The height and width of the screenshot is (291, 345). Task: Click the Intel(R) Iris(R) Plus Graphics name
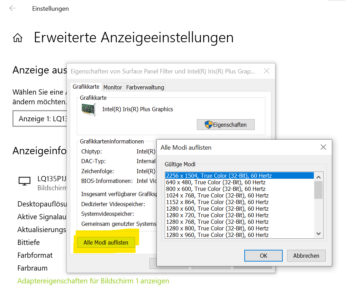pos(137,109)
